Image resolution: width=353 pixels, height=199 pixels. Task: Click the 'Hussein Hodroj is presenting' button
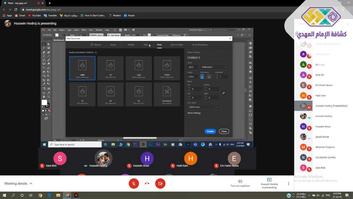[x=269, y=183]
